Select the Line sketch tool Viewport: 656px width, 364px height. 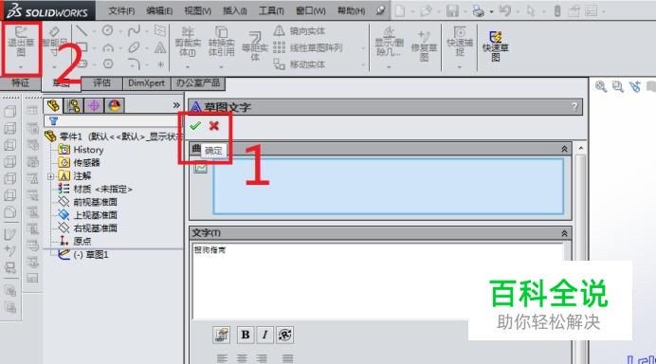click(82, 30)
